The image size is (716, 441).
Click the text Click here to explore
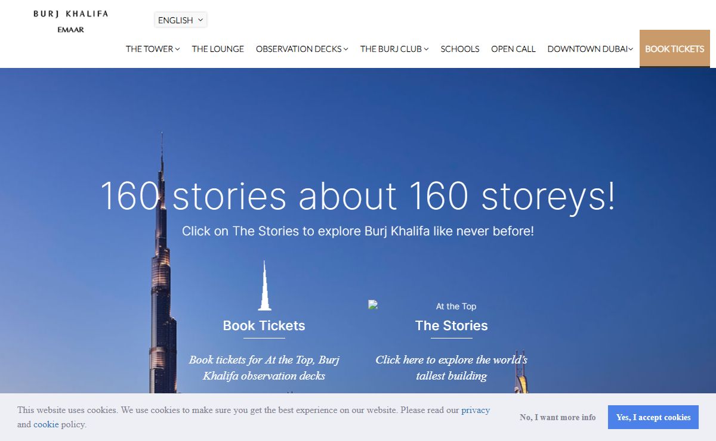452,368
